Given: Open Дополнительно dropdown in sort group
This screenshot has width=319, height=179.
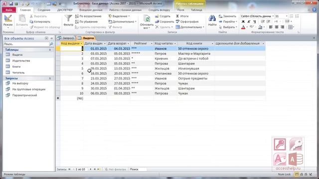Looking at the screenshot, I should coord(122,21).
